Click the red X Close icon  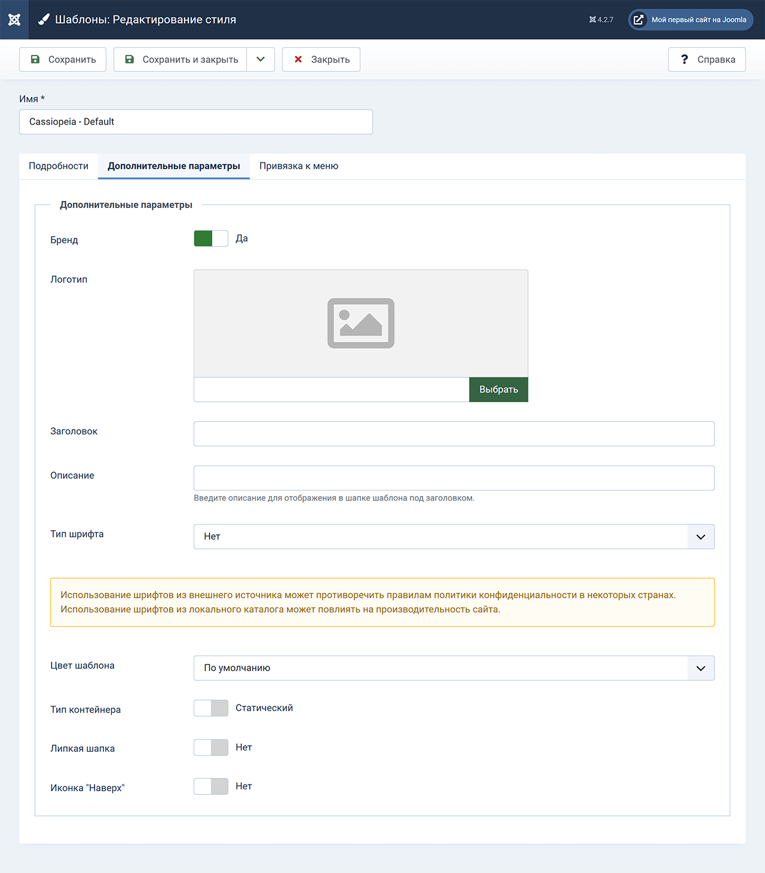(298, 59)
